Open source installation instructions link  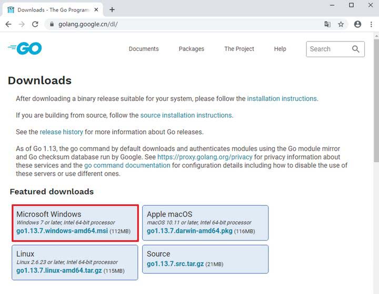coord(187,115)
